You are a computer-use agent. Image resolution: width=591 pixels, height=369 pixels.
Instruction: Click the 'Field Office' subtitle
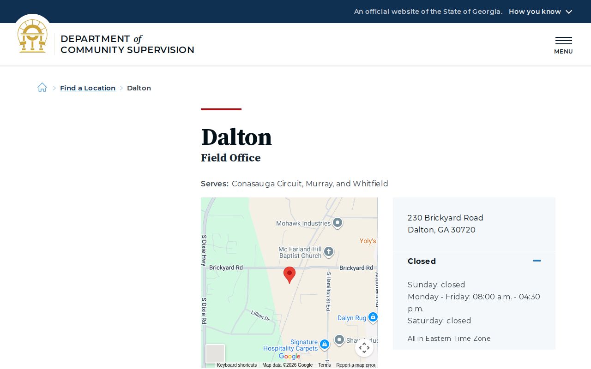(x=231, y=158)
